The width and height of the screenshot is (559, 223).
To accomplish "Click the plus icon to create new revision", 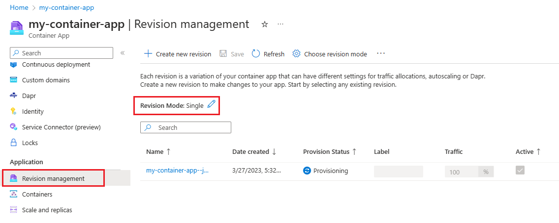I will [x=148, y=54].
